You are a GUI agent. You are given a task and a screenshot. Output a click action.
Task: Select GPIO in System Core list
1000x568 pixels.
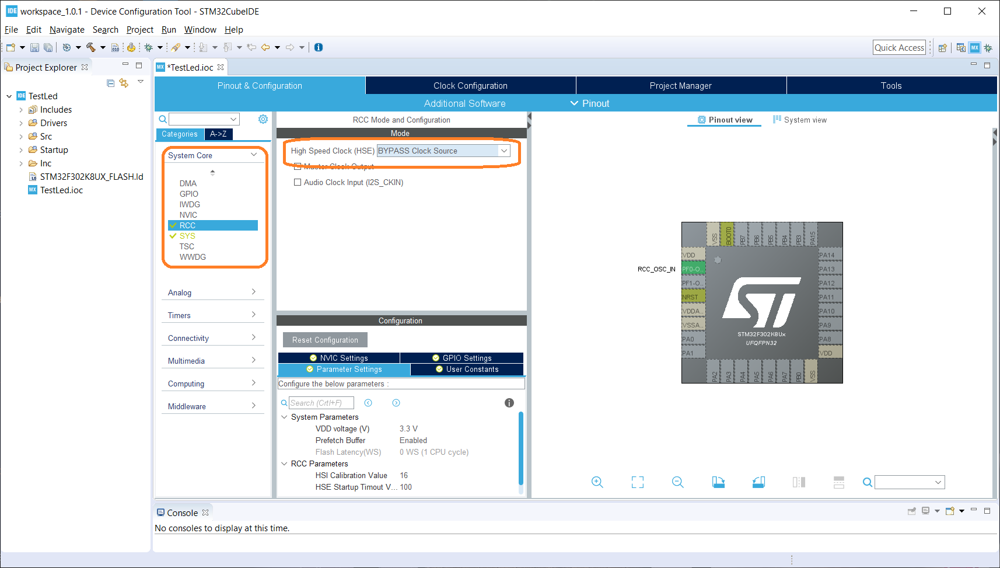pos(189,194)
